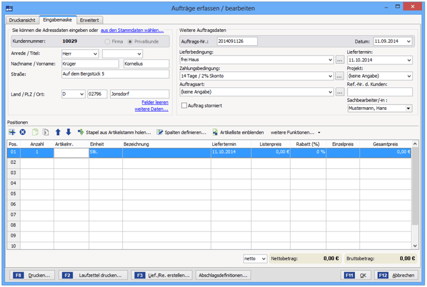Viewport: 427px width, 287px height.
Task: Move position down with blue arrow
Action: pyautogui.click(x=68, y=132)
